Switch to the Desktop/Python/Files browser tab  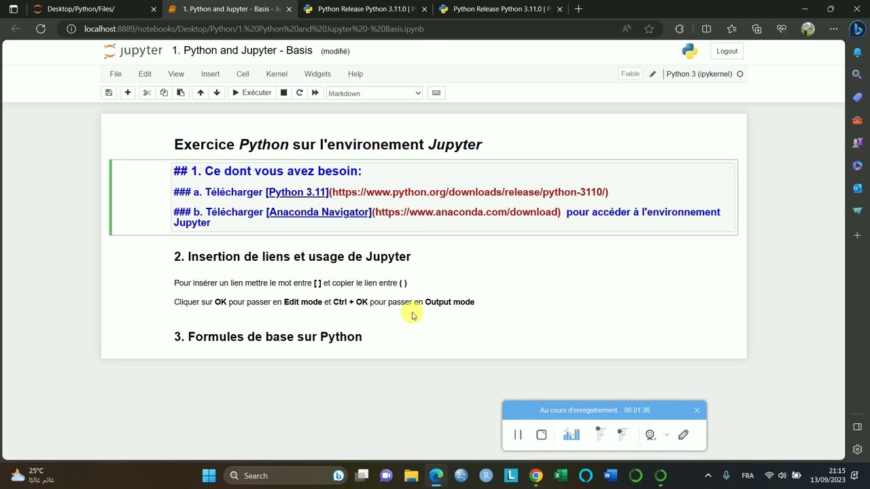[x=94, y=10]
